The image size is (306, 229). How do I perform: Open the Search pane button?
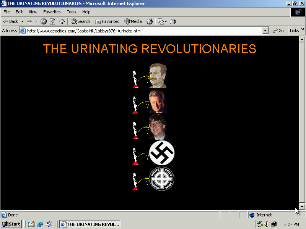80,21
